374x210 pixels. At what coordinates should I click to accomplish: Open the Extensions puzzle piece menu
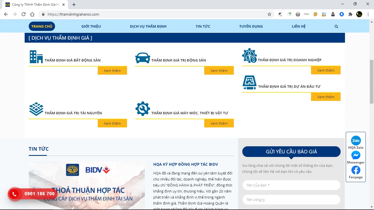click(x=350, y=14)
